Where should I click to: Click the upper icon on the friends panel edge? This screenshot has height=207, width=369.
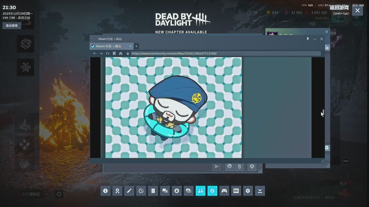coord(327,48)
